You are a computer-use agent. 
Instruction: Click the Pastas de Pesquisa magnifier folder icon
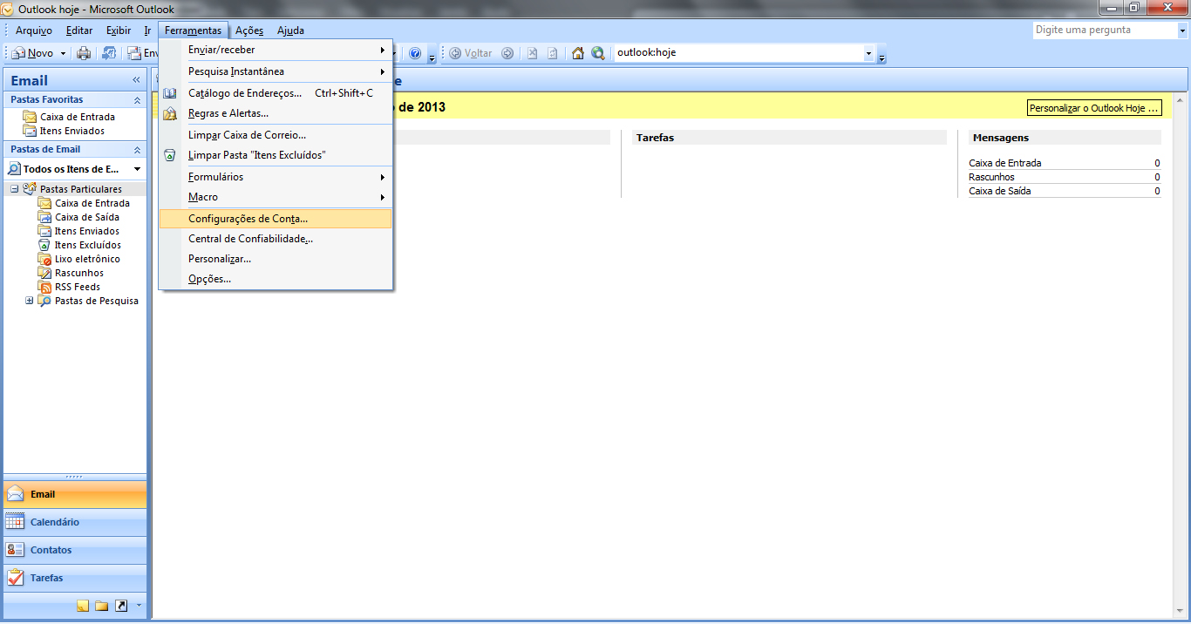point(44,301)
